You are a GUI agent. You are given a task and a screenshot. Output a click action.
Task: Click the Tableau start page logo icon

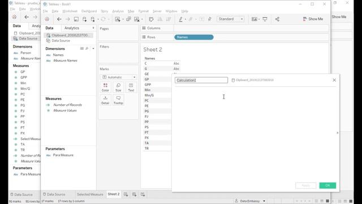coord(47,19)
